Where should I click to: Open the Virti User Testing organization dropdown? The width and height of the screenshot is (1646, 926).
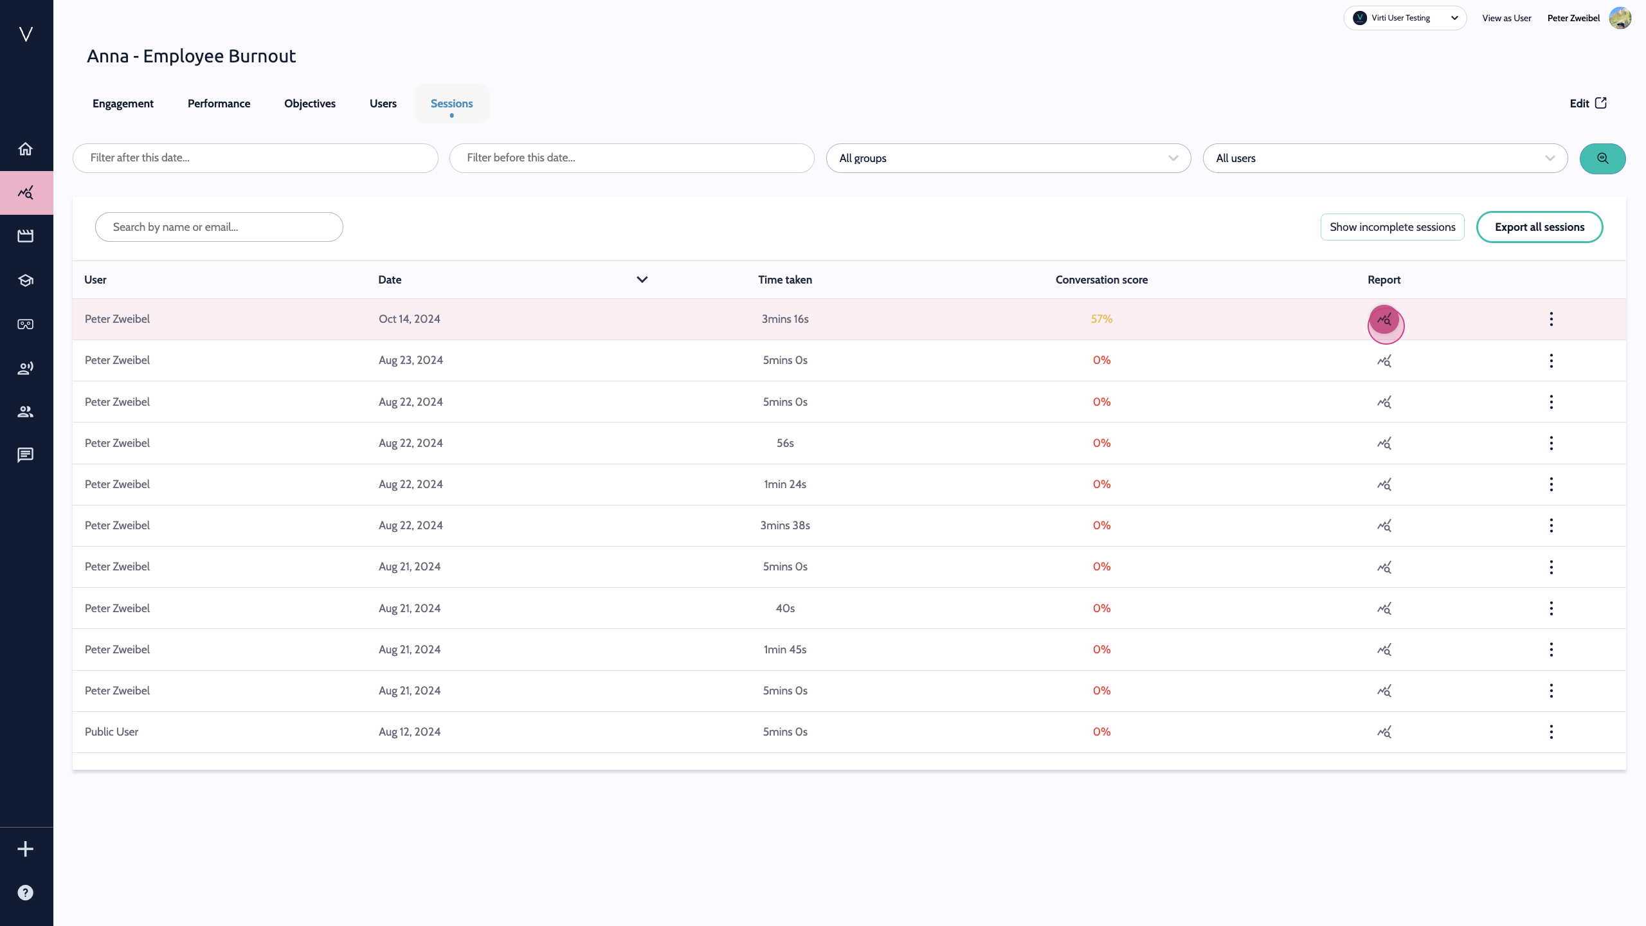pyautogui.click(x=1404, y=18)
